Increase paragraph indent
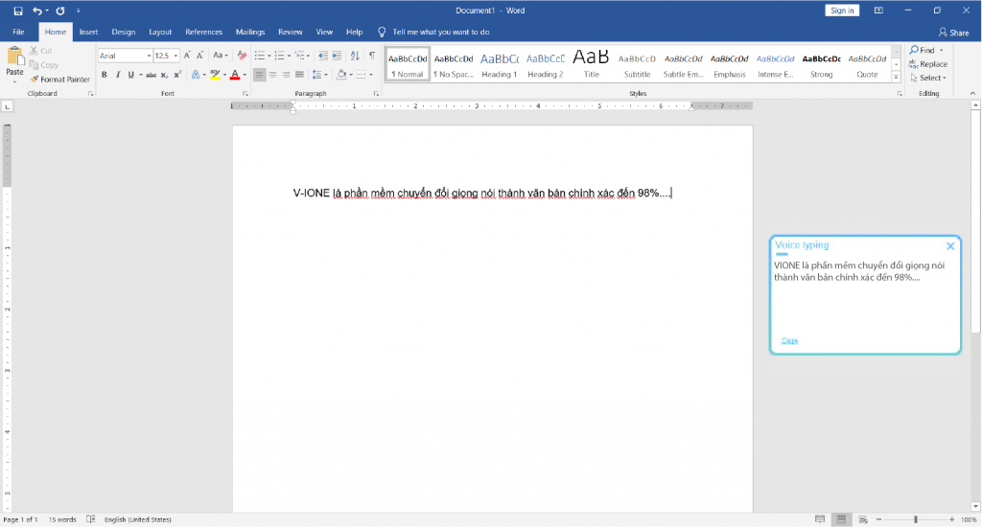Image resolution: width=982 pixels, height=527 pixels. (337, 56)
